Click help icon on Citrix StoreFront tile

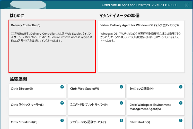[62, 120]
